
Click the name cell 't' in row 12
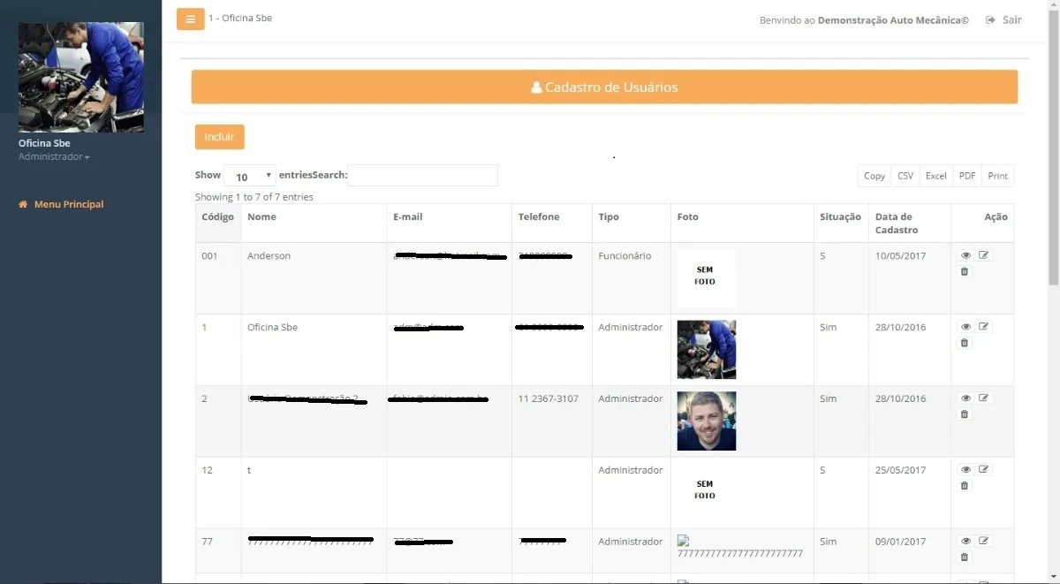click(249, 471)
